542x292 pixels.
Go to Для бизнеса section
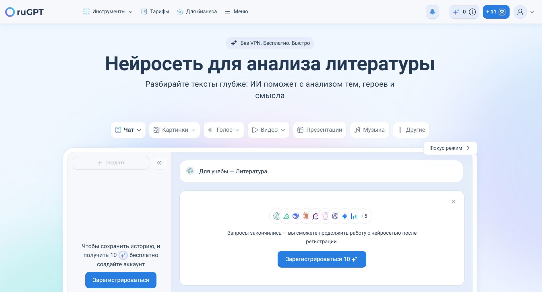(197, 12)
